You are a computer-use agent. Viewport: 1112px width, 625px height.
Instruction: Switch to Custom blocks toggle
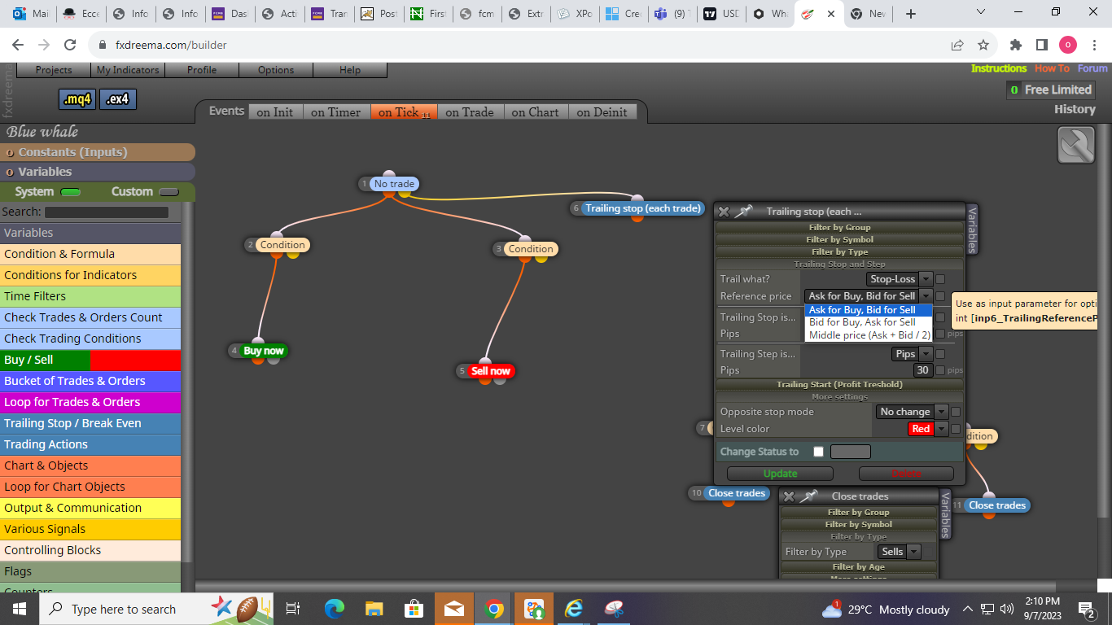coord(169,192)
